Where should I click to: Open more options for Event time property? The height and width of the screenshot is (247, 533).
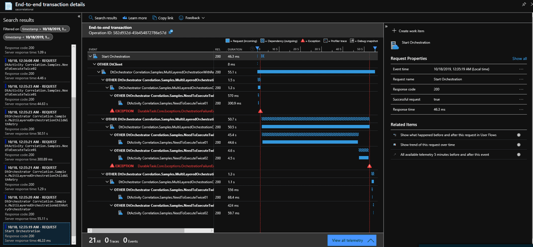(521, 69)
